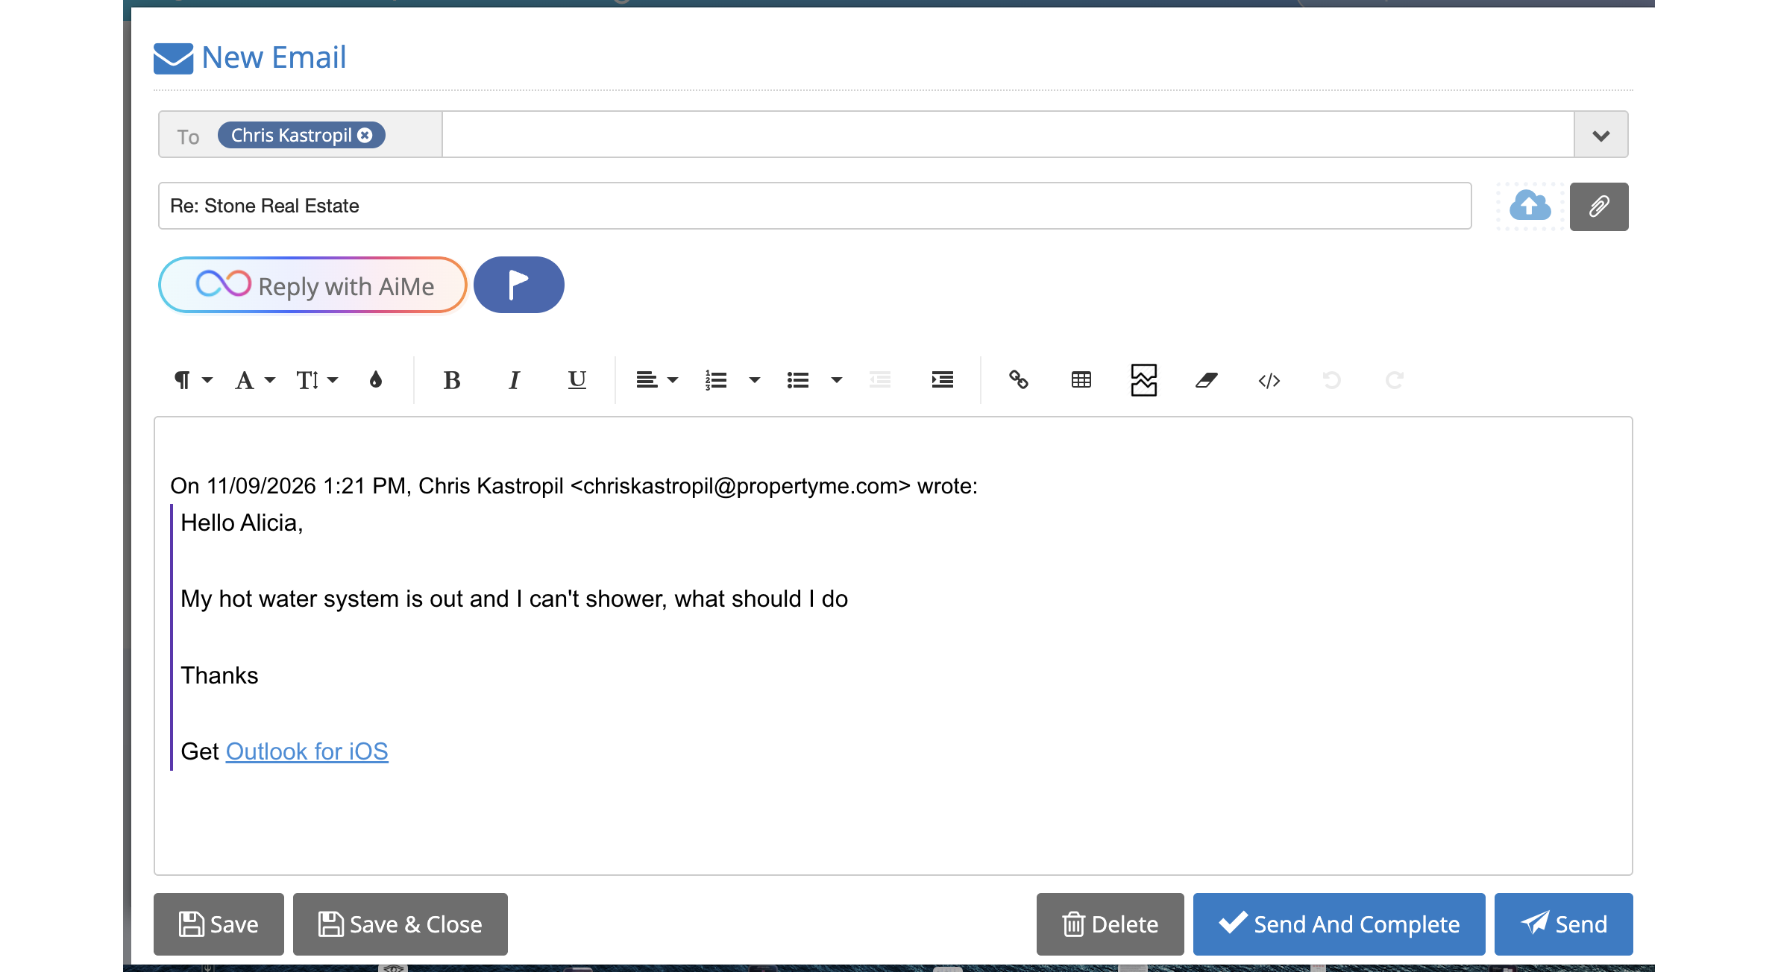Insert a hyperlink with link icon
Image resolution: width=1778 pixels, height=972 pixels.
(x=1019, y=380)
